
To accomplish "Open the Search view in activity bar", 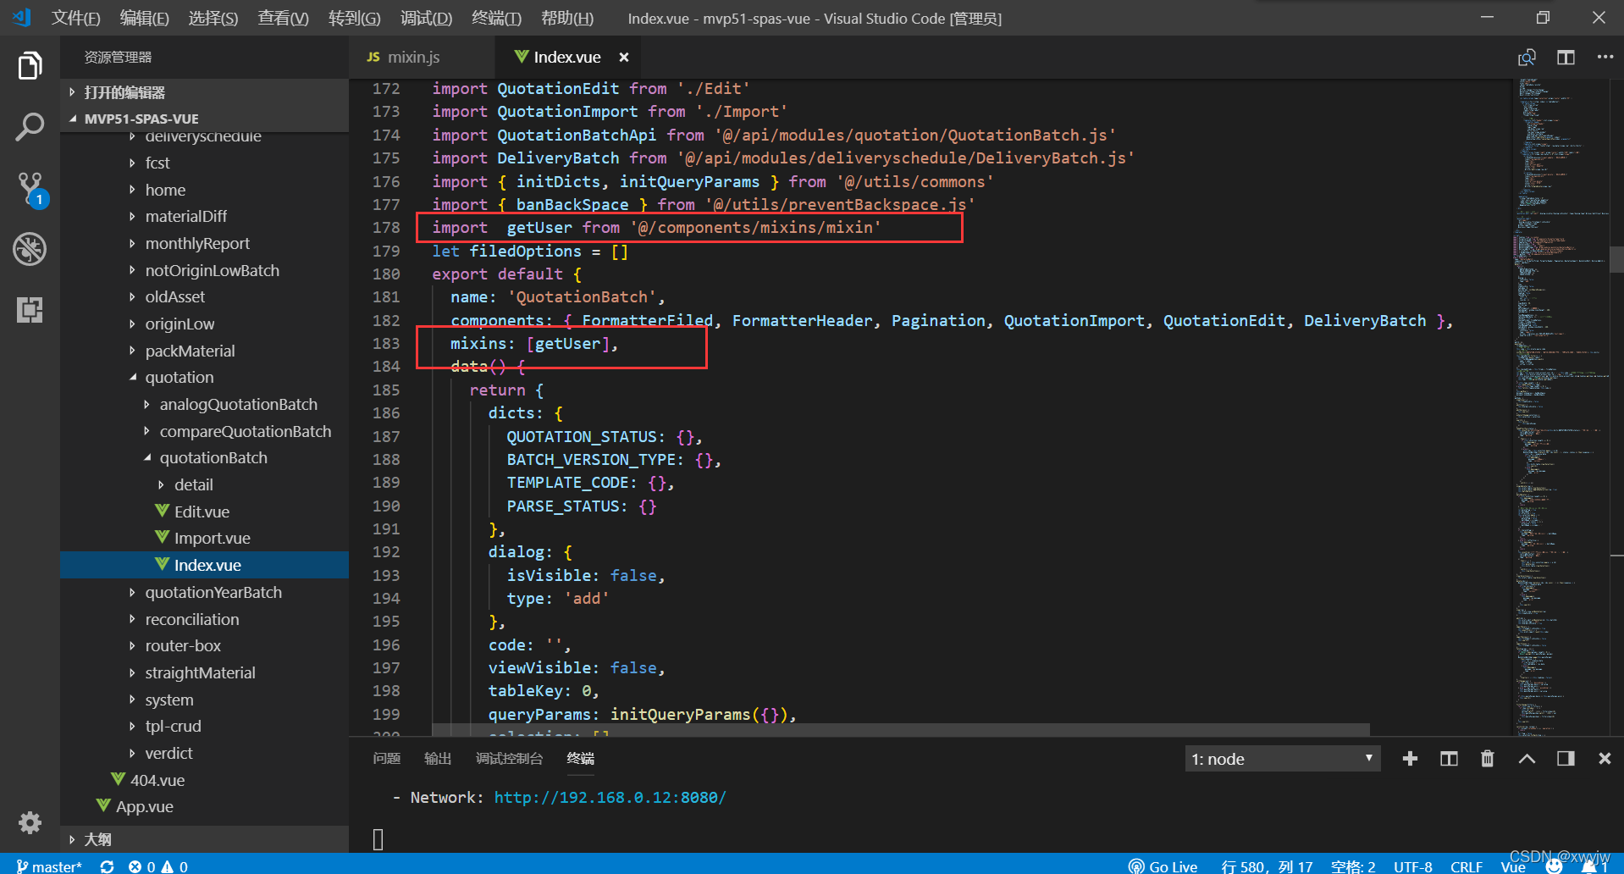I will 30,127.
